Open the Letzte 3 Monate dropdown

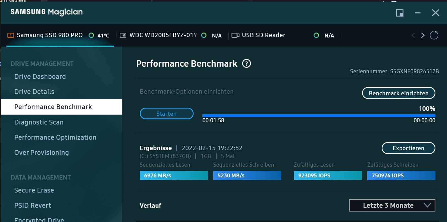click(x=392, y=205)
